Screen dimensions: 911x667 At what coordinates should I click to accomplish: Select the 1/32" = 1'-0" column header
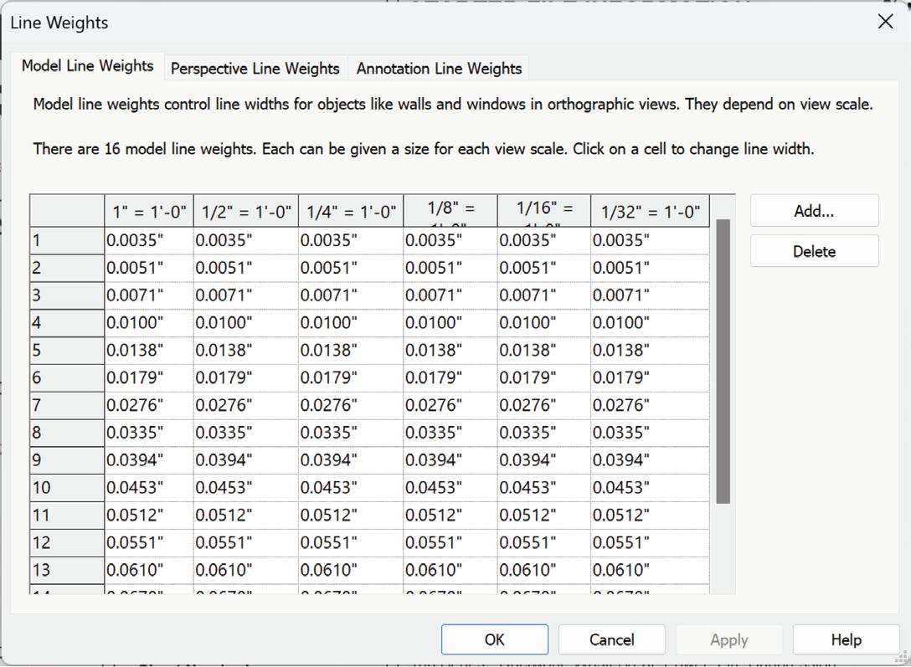point(650,211)
